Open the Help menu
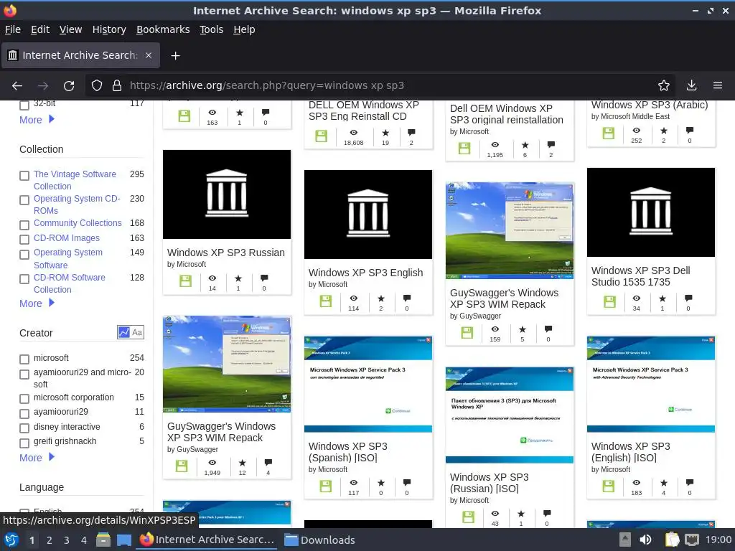Viewport: 735px width, 551px height. [244, 29]
